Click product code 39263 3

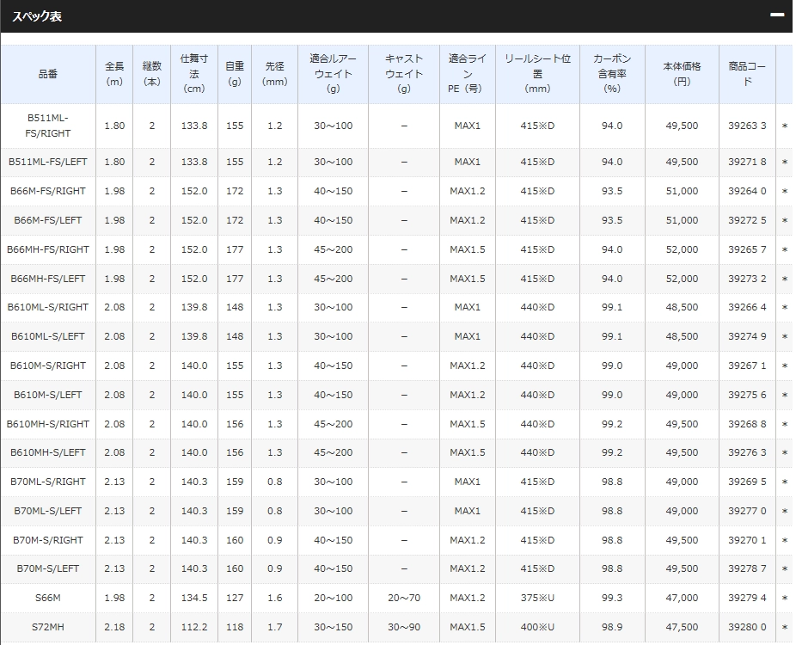(x=747, y=126)
